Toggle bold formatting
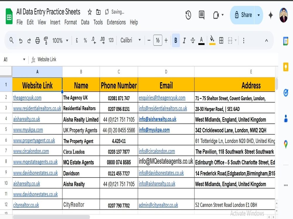 click(176, 40)
